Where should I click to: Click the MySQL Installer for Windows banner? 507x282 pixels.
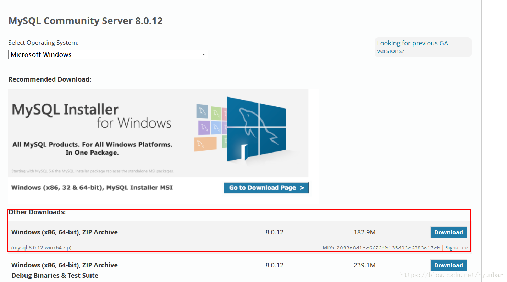pyautogui.click(x=158, y=133)
